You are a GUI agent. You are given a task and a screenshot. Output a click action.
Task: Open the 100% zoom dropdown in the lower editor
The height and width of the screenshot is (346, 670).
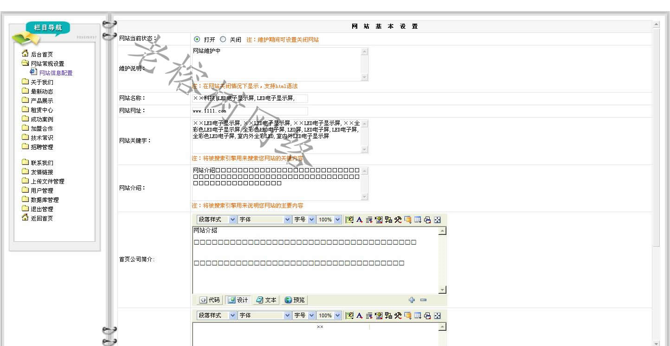pyautogui.click(x=329, y=315)
